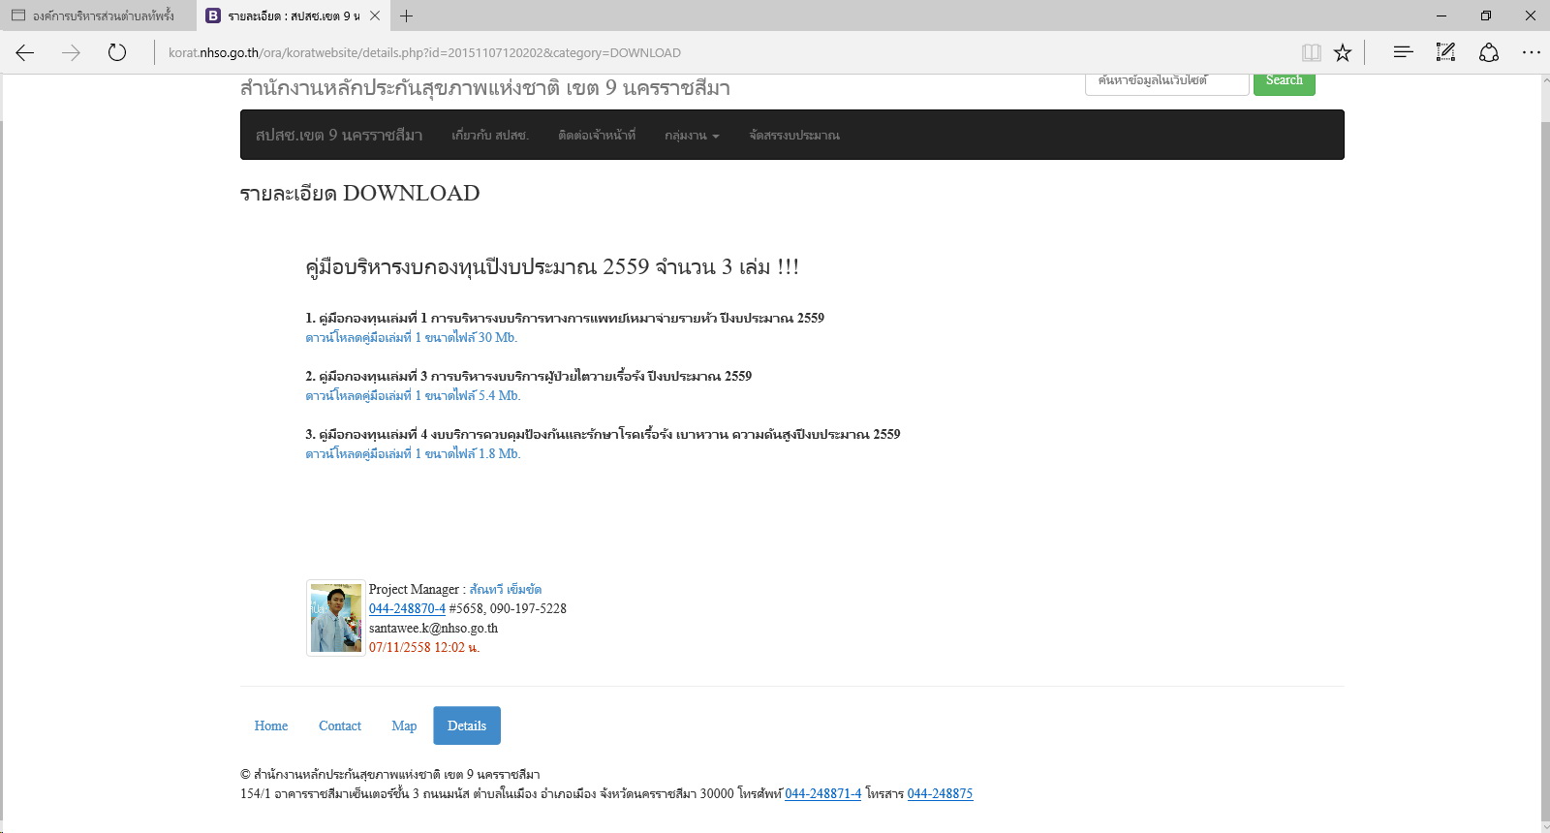Click footer fax 044-248875 link
1550x833 pixels.
pos(940,793)
